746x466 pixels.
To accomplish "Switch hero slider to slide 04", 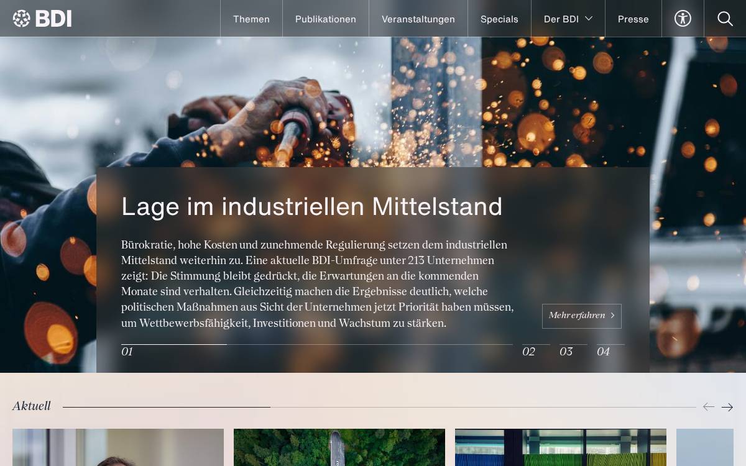I will [610, 351].
